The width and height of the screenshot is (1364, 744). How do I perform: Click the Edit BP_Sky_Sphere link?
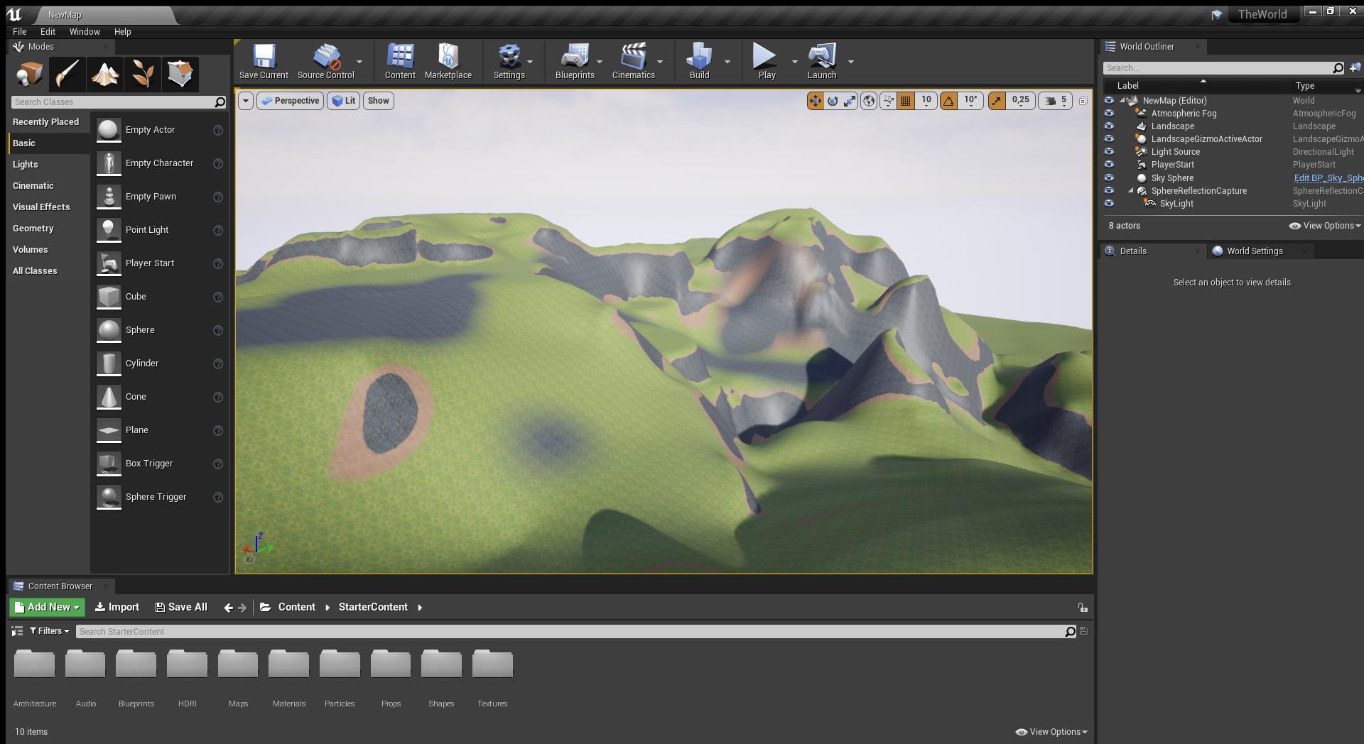tap(1328, 178)
